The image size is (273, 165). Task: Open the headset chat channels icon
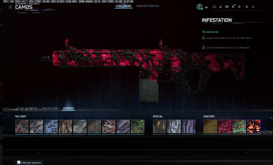227,7
